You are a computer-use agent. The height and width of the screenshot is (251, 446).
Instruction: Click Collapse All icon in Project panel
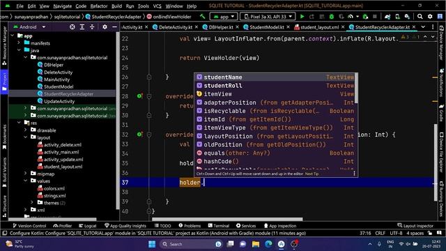click(92, 26)
